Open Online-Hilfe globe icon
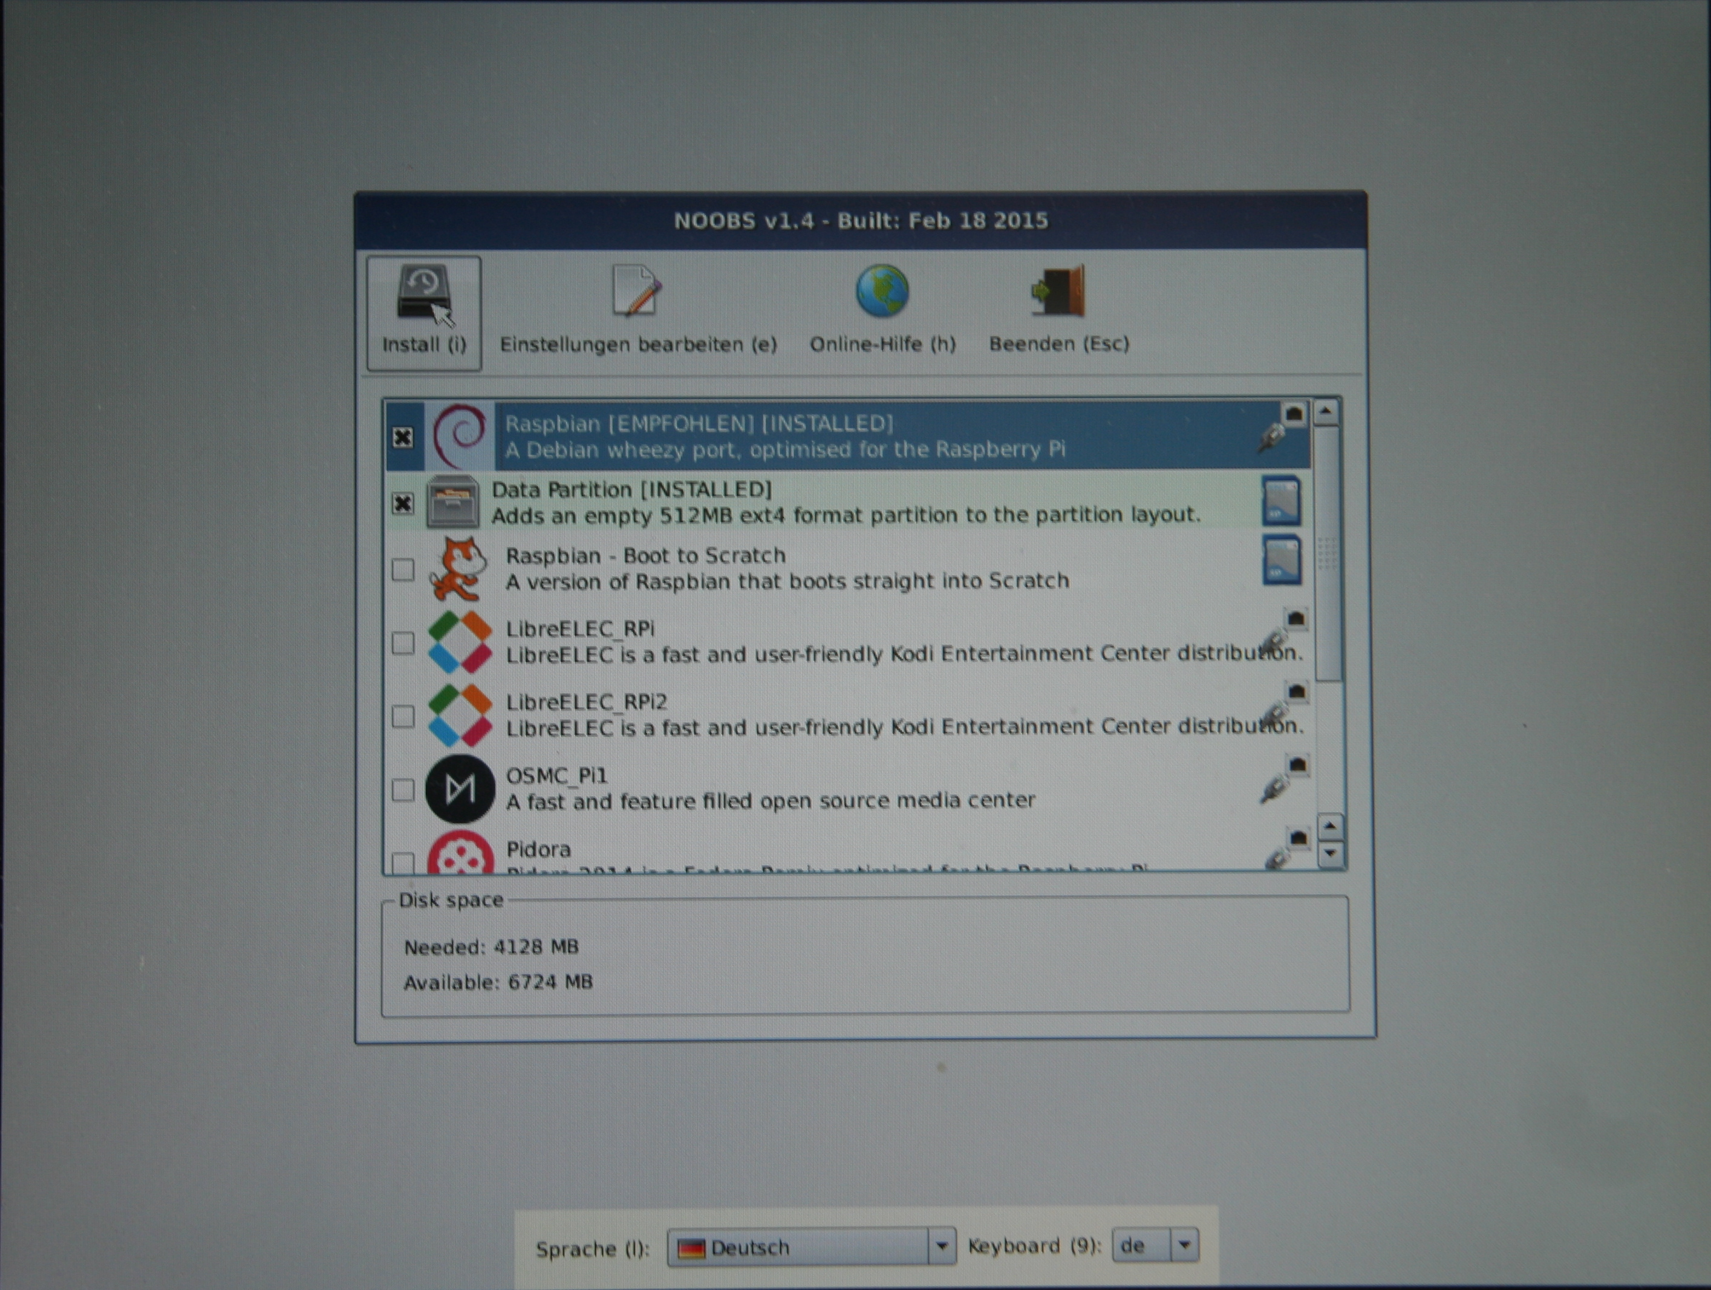Viewport: 1711px width, 1290px height. point(882,291)
